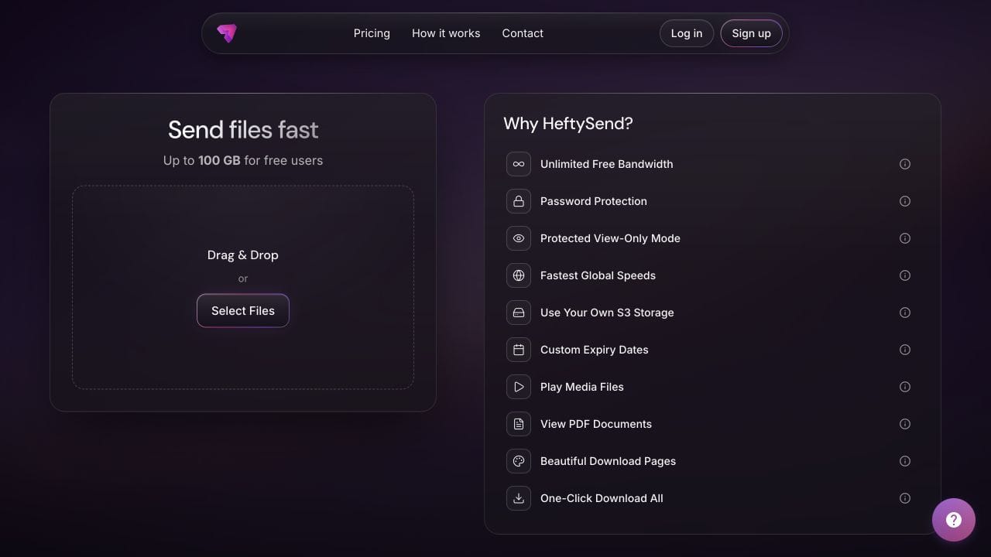Go to How it works
Viewport: 991px width, 557px height.
click(x=446, y=33)
